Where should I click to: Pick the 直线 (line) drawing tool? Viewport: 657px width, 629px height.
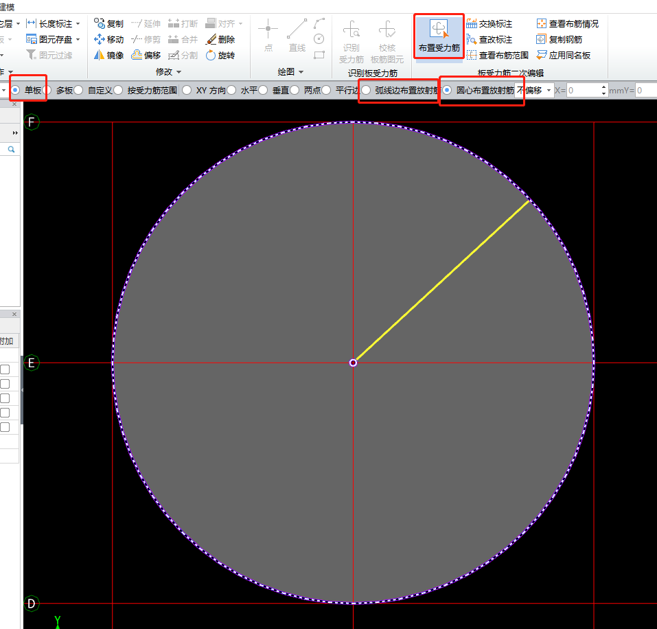tap(297, 35)
